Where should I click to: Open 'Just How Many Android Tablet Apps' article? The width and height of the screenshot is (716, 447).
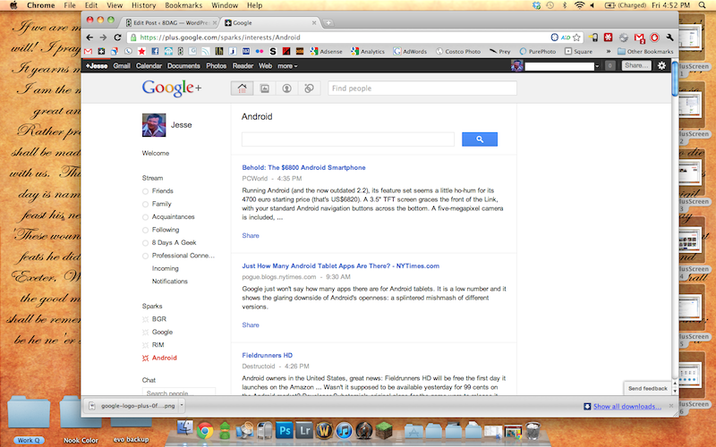tap(341, 266)
